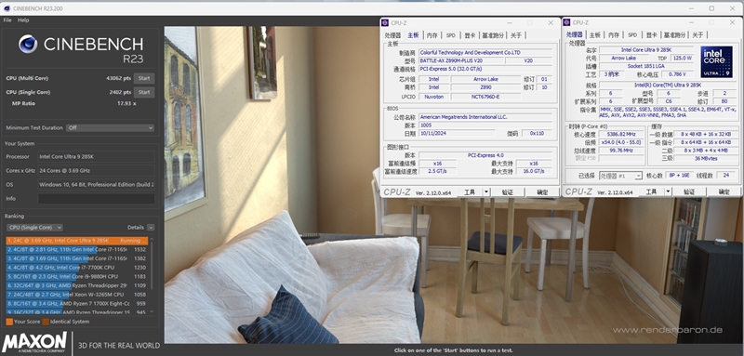Open the File menu in Cinebench
This screenshot has height=356, width=744.
[7, 20]
